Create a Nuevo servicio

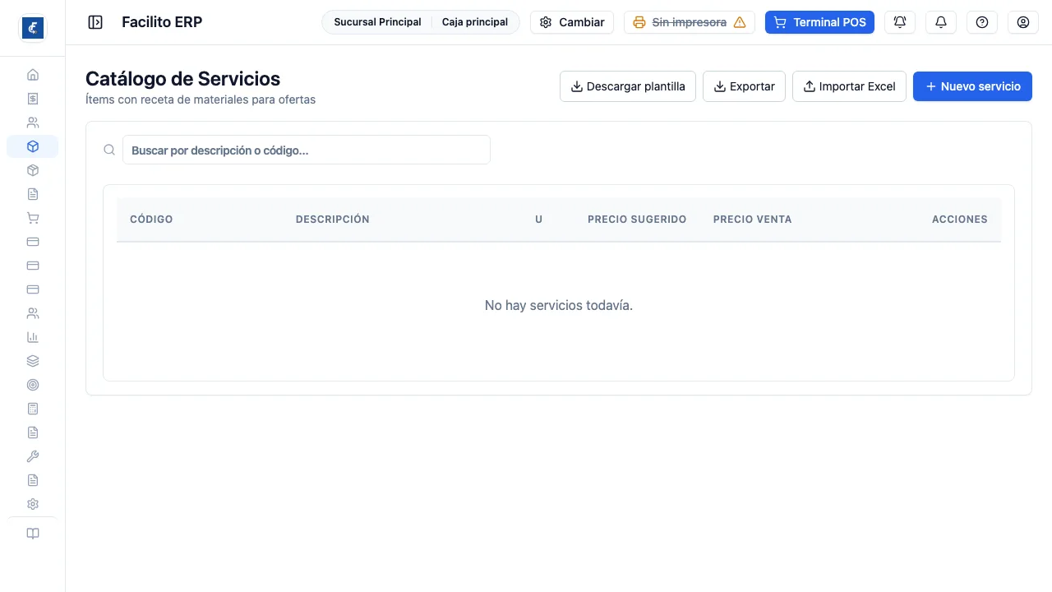tap(972, 86)
